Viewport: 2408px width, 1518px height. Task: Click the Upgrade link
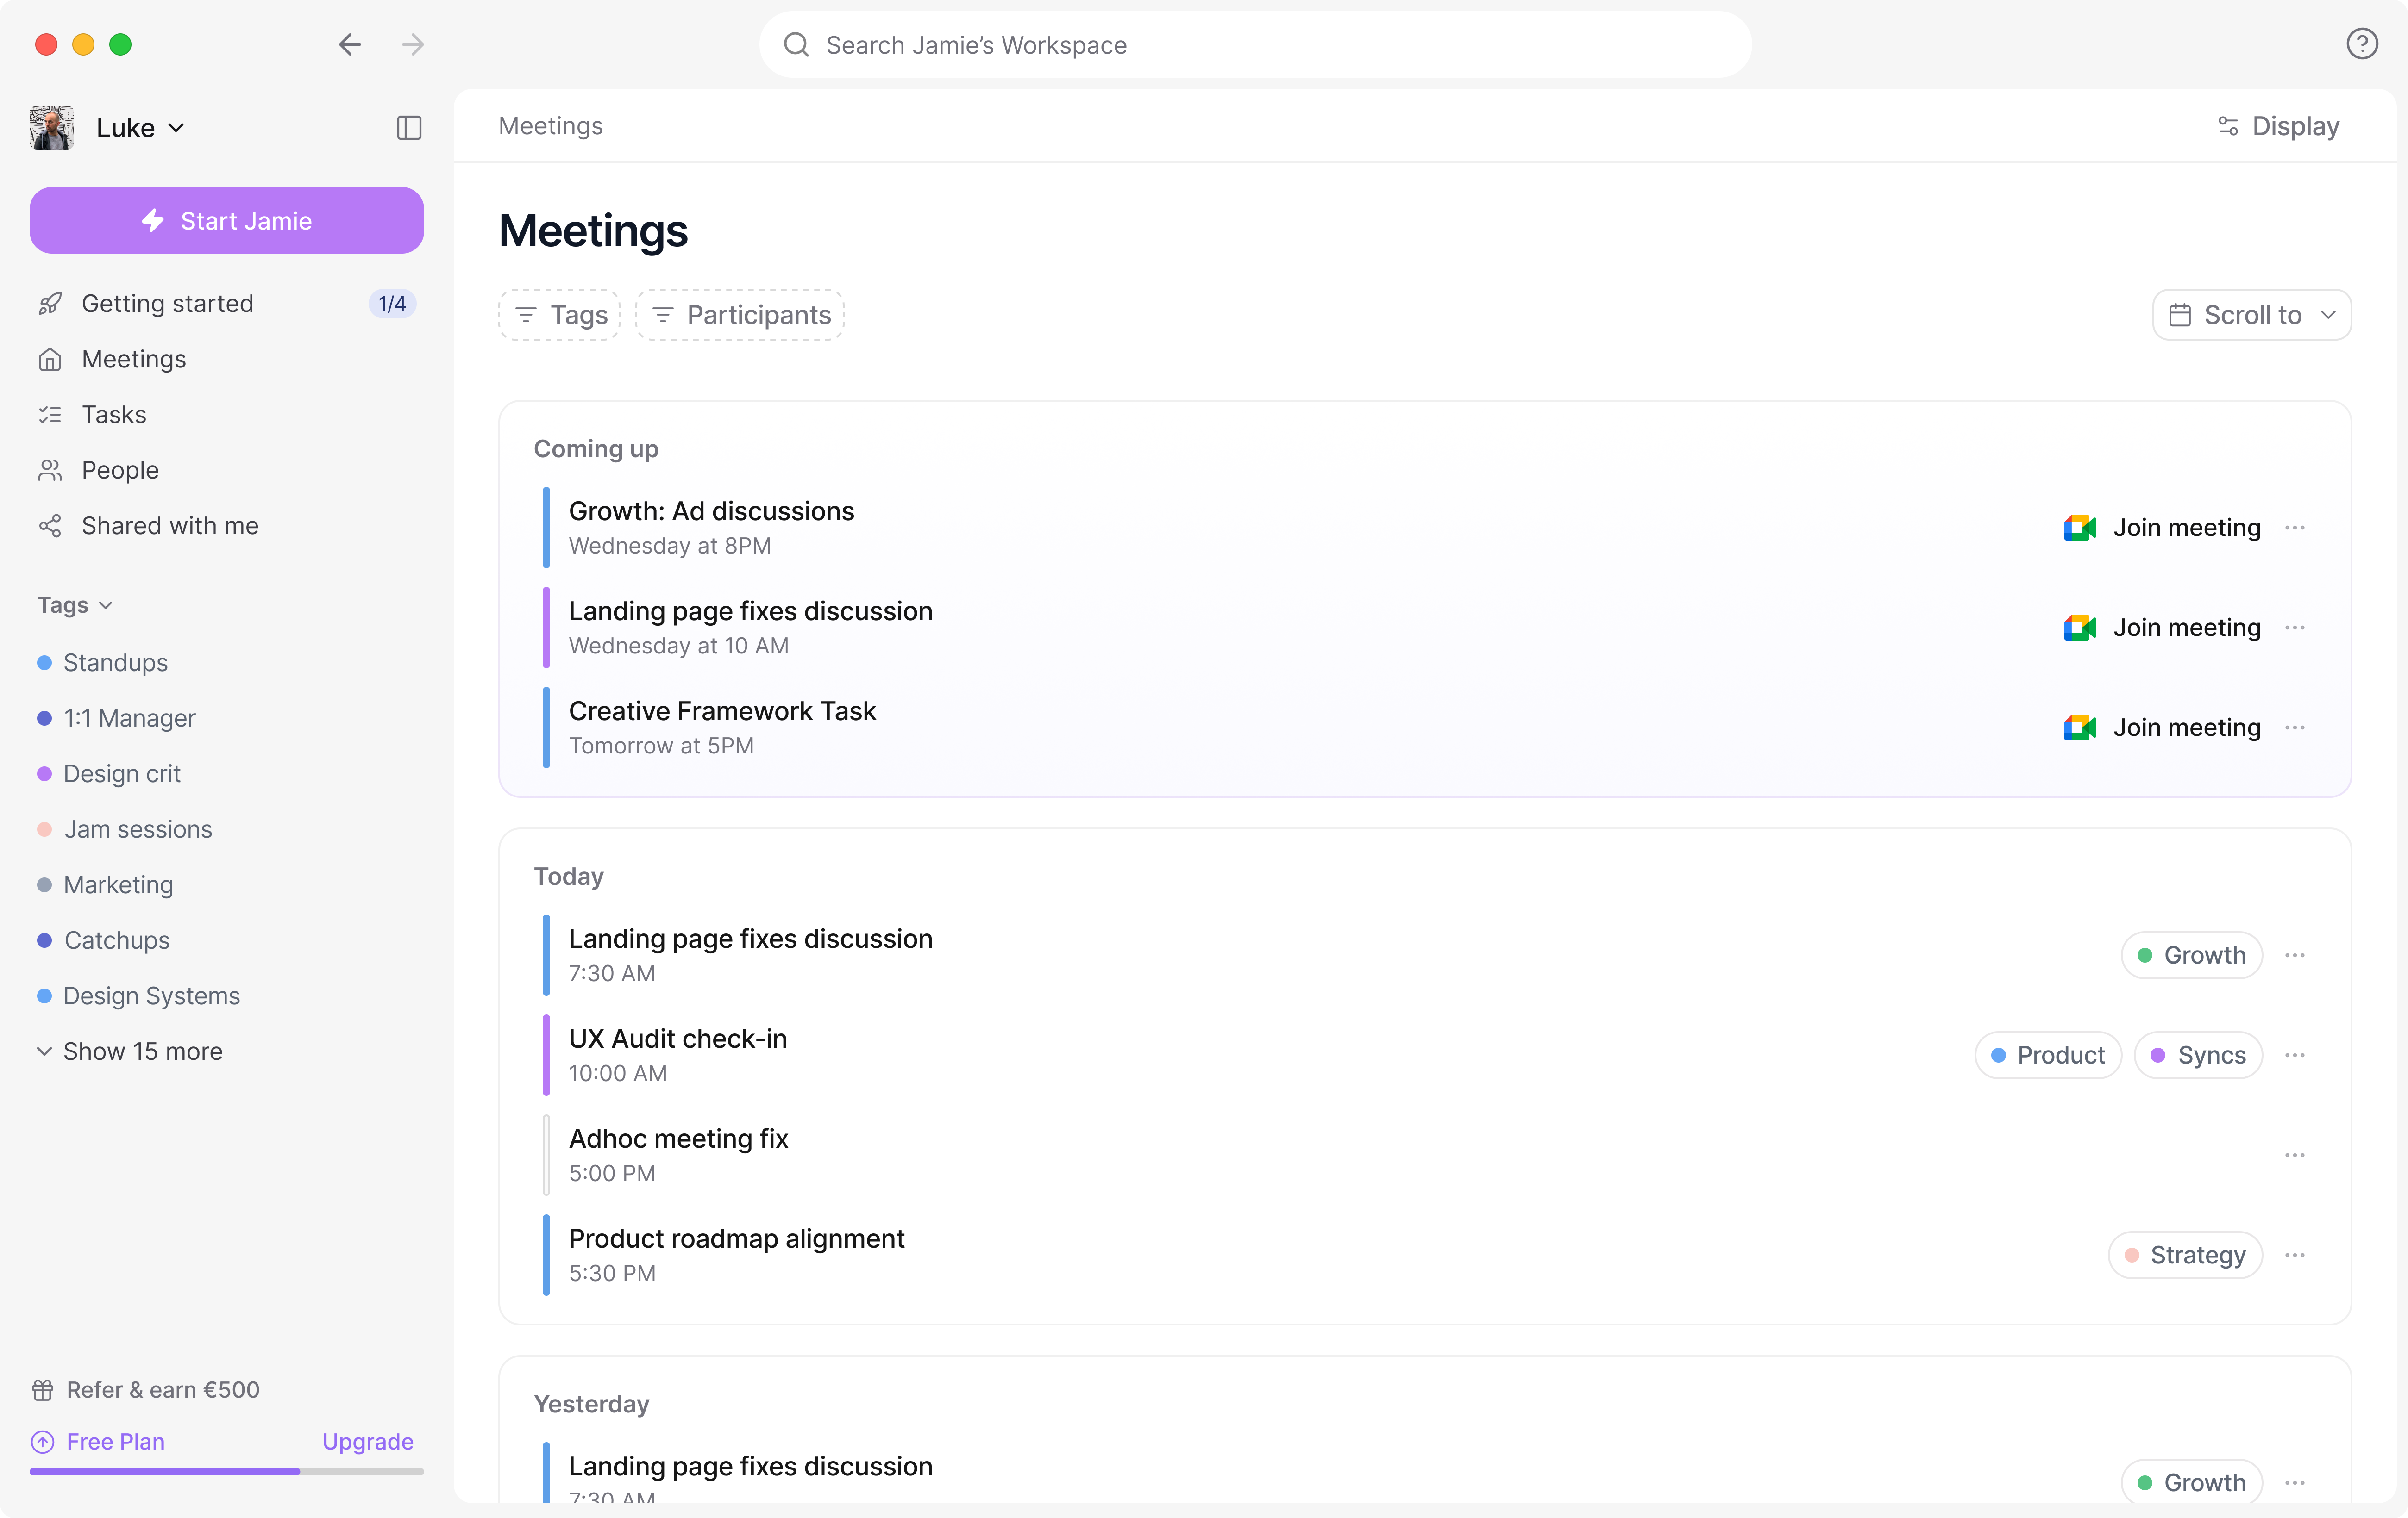point(367,1441)
